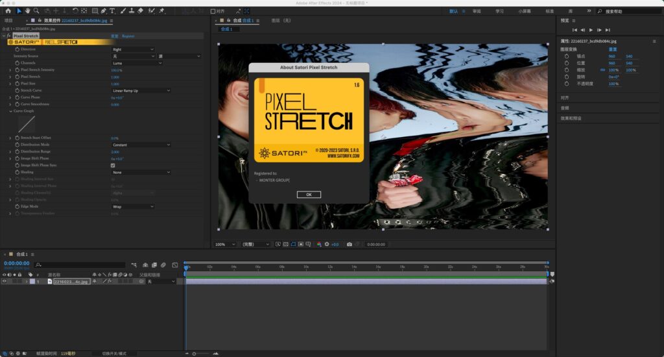Viewport: 664px width, 357px height.
Task: Click the stopwatch next to Pixel Stretch Intensity
Action: [x=18, y=70]
